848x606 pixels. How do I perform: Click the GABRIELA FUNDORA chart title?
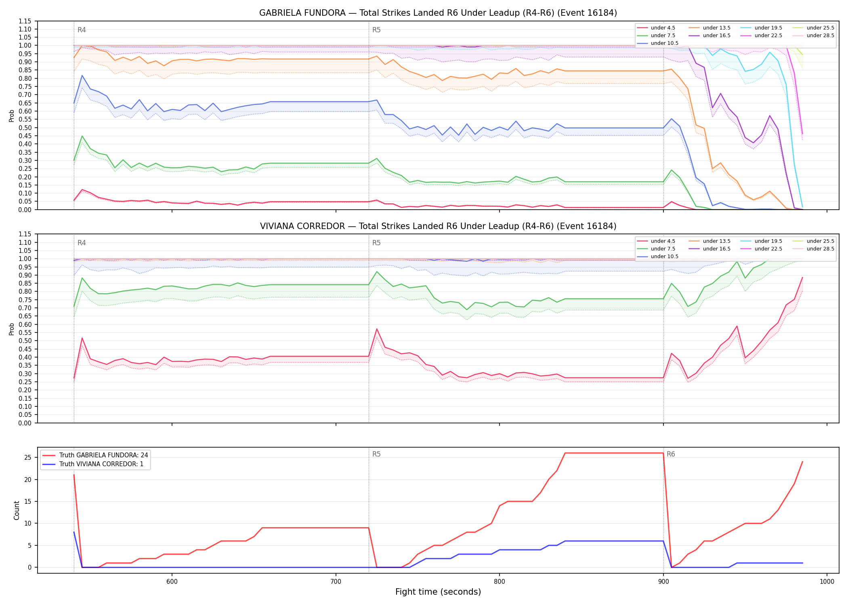[438, 13]
